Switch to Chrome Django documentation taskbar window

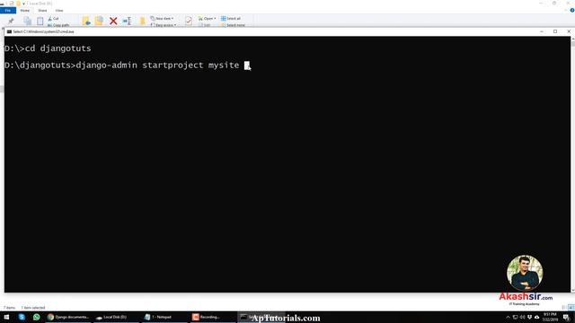pos(68,317)
